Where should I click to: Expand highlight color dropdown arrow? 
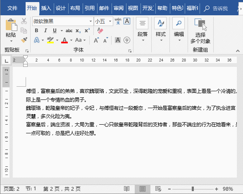(x=57, y=40)
